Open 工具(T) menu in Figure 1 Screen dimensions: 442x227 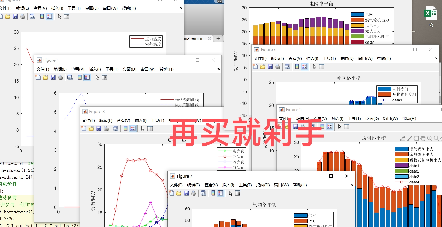(x=112, y=69)
